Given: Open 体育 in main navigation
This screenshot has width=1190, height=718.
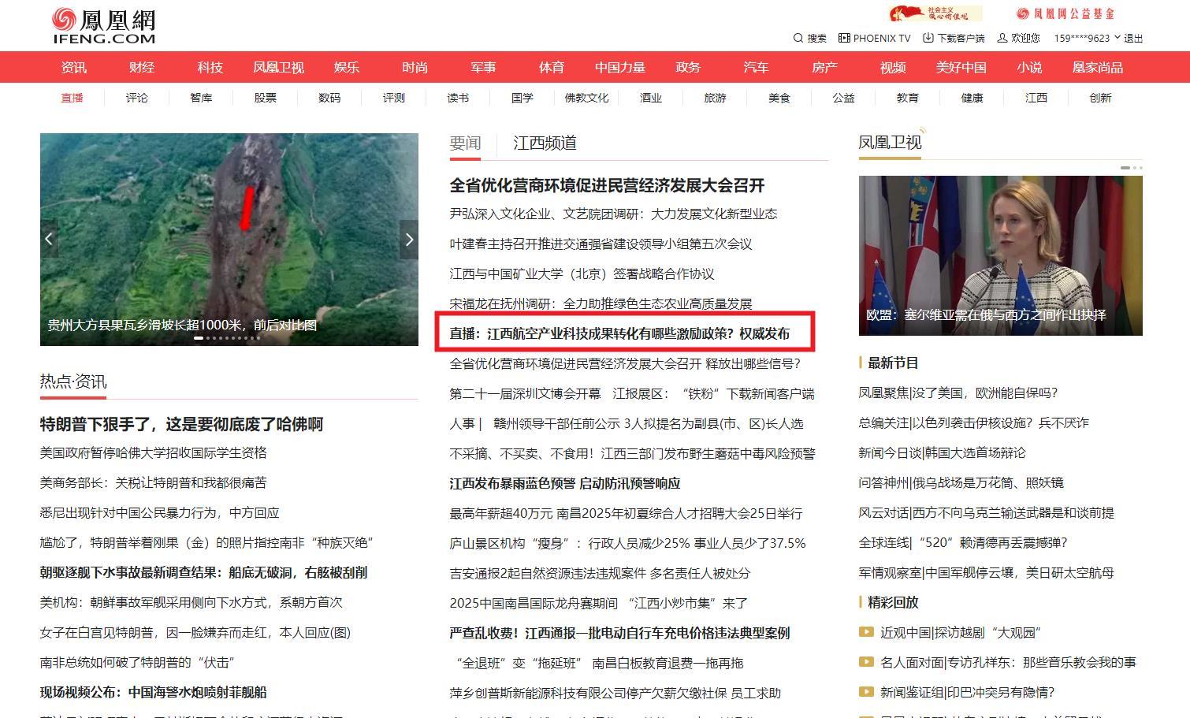Looking at the screenshot, I should pyautogui.click(x=552, y=67).
